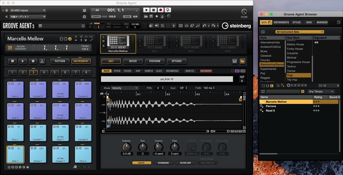Filter results by 3-star rating
343x175 pixels.
point(299,85)
